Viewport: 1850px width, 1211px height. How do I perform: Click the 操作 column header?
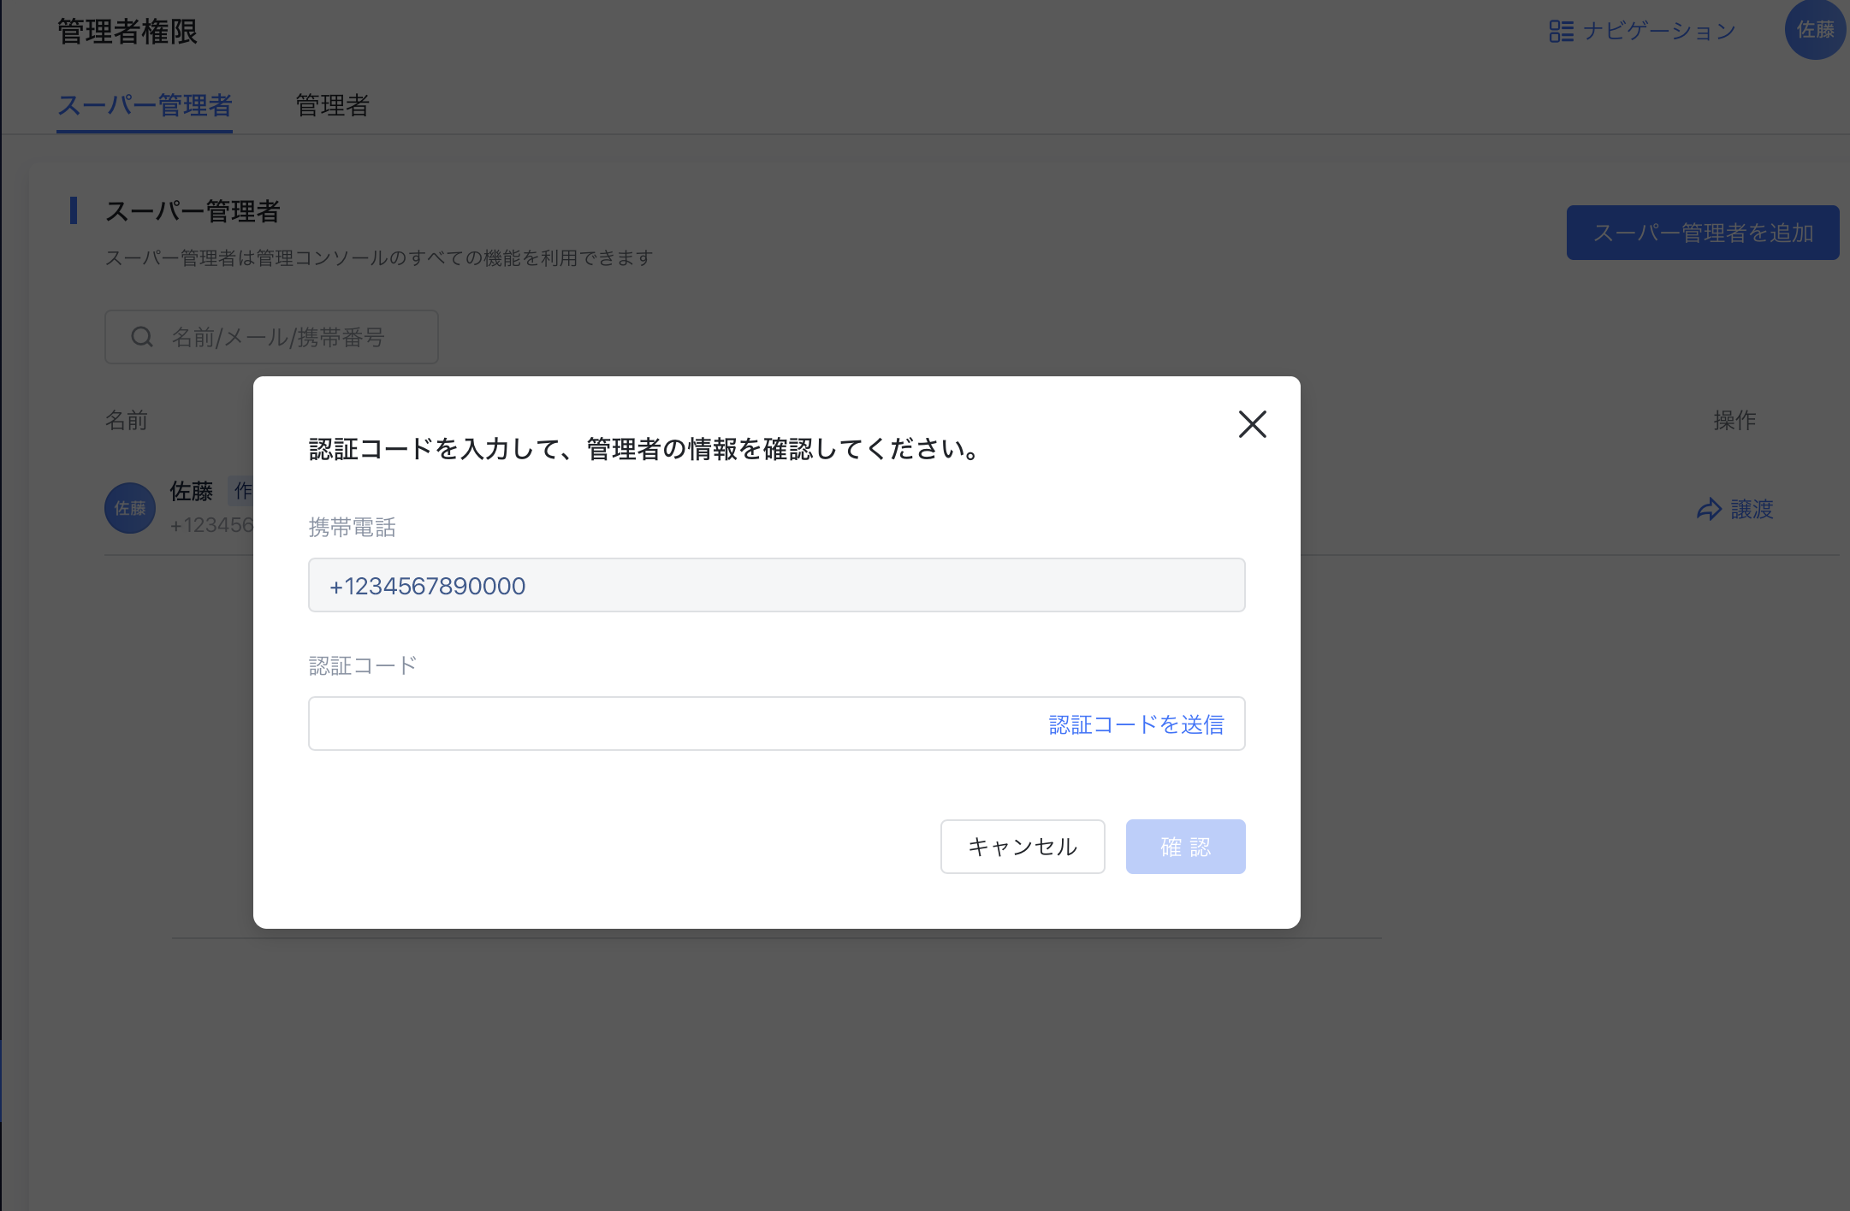coord(1734,420)
